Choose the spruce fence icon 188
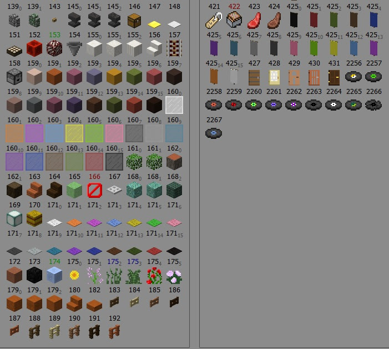Image resolution: width=389 pixels, height=349 pixels. click(x=34, y=332)
